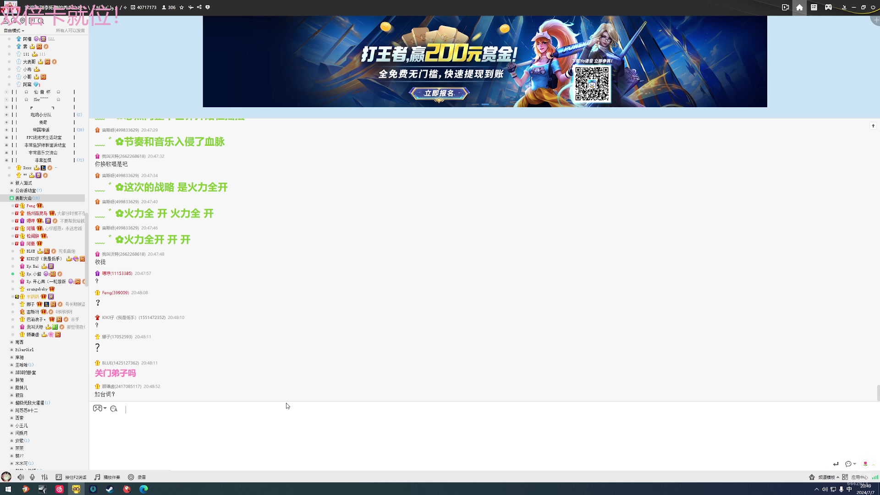Open the '新人面试' channel
Screen dimensions: 880x495
point(23,183)
